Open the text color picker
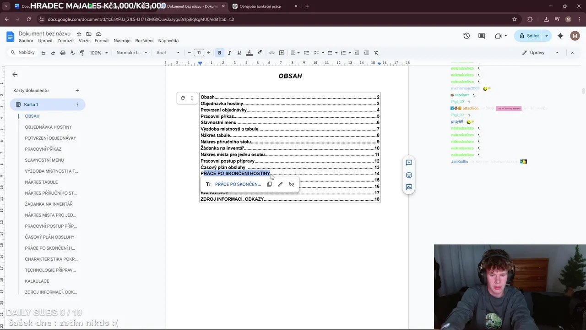586x330 pixels. [x=249, y=53]
